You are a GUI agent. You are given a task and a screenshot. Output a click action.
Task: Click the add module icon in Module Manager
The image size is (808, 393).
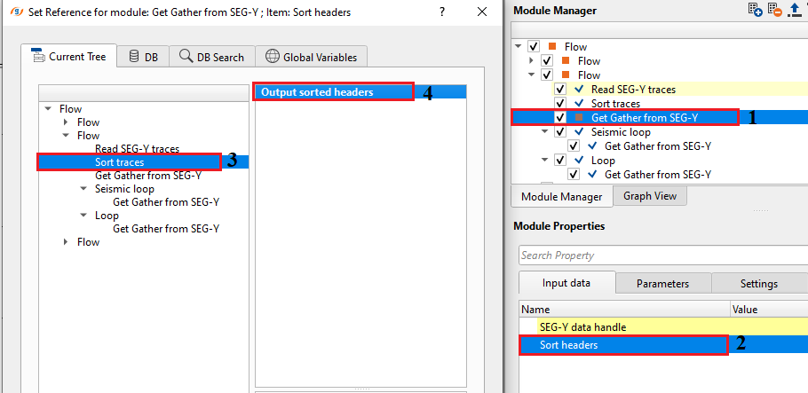click(x=756, y=10)
